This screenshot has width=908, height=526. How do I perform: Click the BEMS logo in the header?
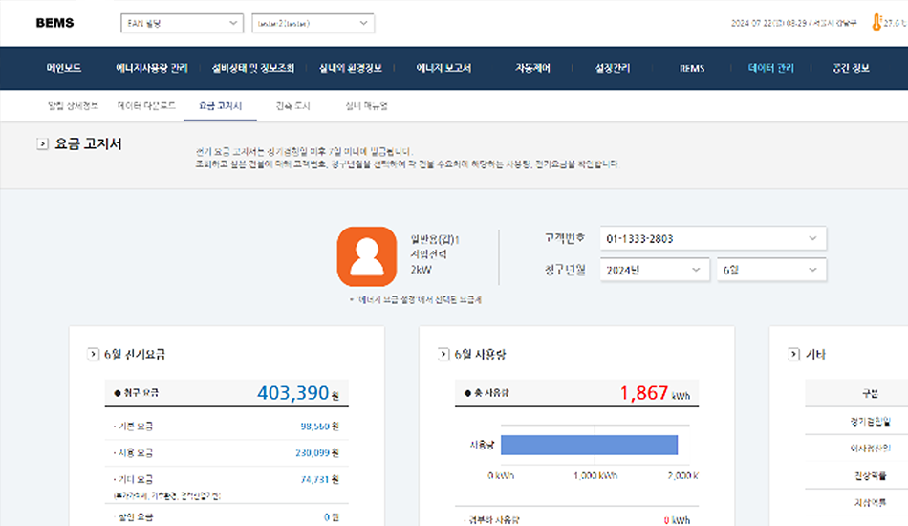(x=54, y=23)
